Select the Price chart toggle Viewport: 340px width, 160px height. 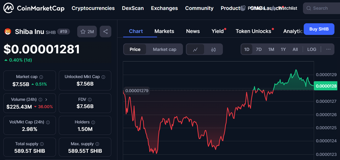pyautogui.click(x=135, y=49)
